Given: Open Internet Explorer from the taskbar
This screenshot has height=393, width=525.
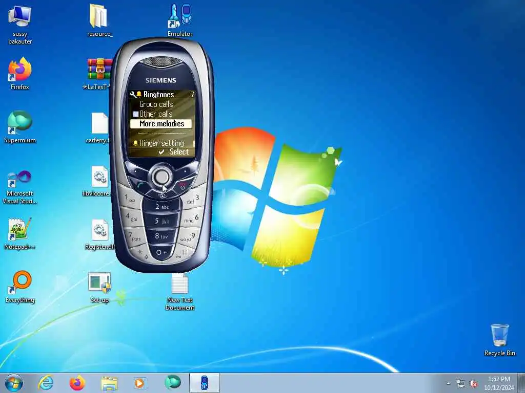Looking at the screenshot, I should tap(46, 383).
